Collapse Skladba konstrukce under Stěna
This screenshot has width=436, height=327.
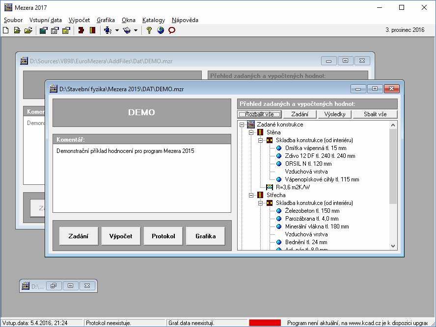point(261,140)
